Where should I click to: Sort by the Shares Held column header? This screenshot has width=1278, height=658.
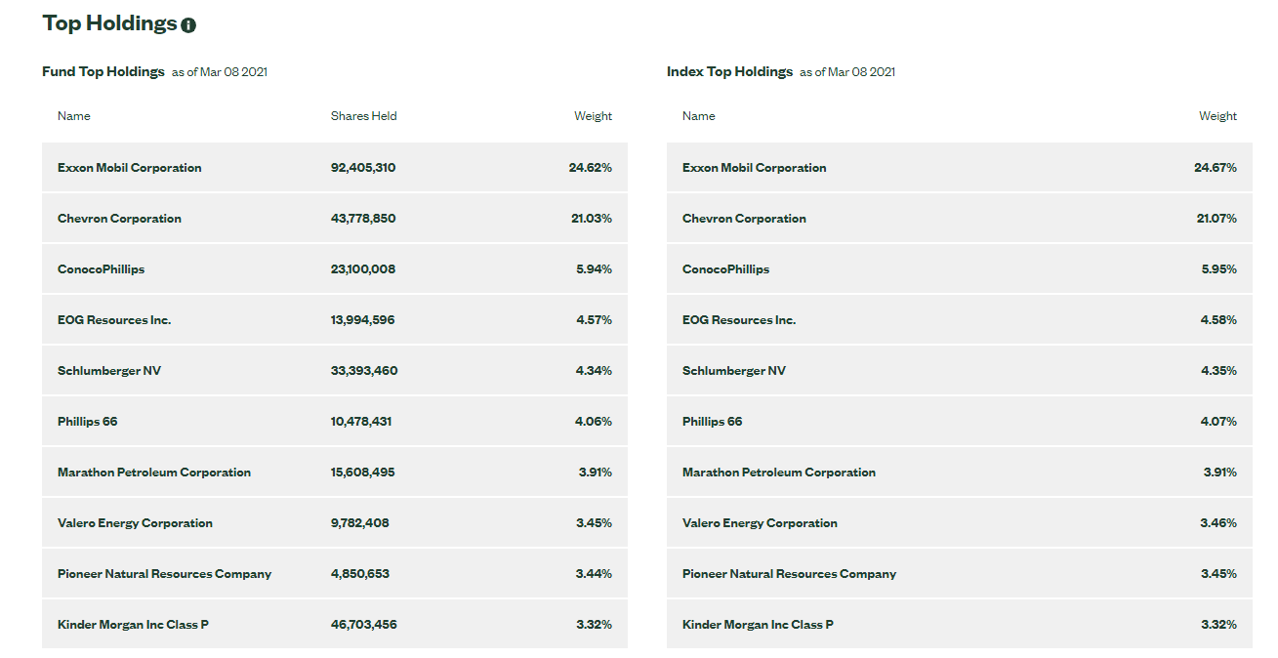[x=363, y=115]
